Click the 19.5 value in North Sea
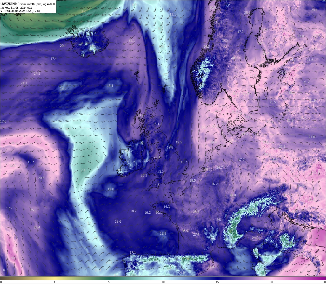 pos(179,142)
